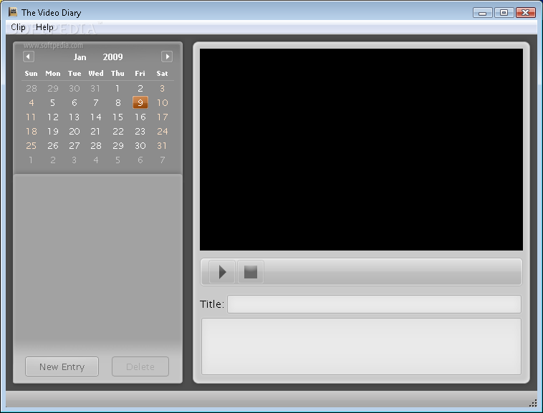543x413 pixels.
Task: Click the New Entry button
Action: pyautogui.click(x=62, y=366)
